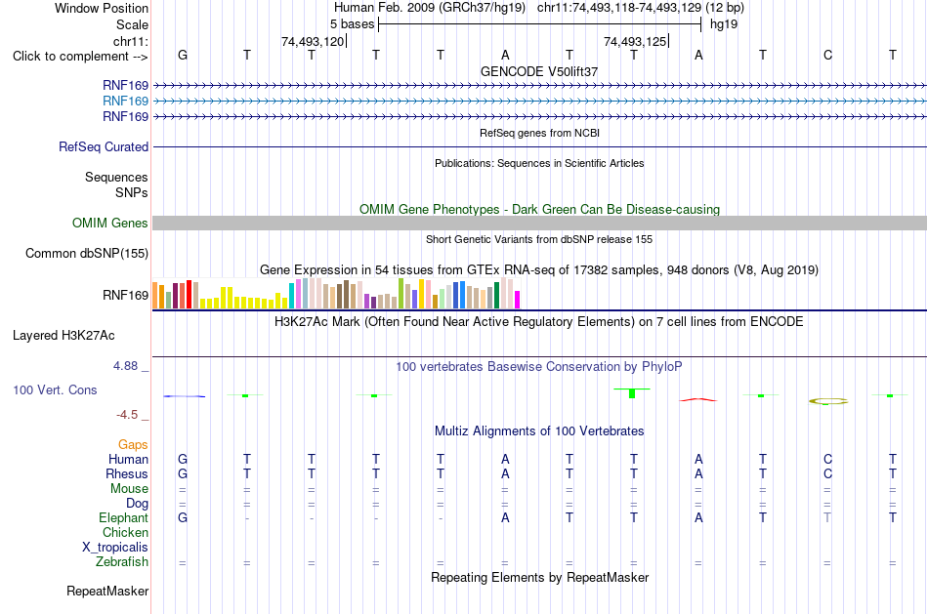Click the '5 bases' scale bar label

point(352,24)
